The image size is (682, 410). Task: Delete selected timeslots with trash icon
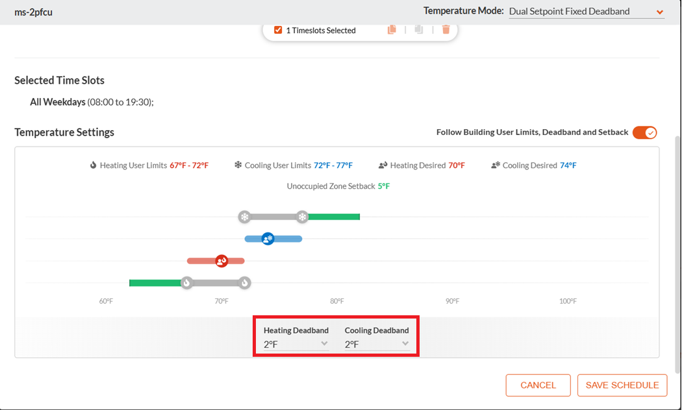coord(446,30)
